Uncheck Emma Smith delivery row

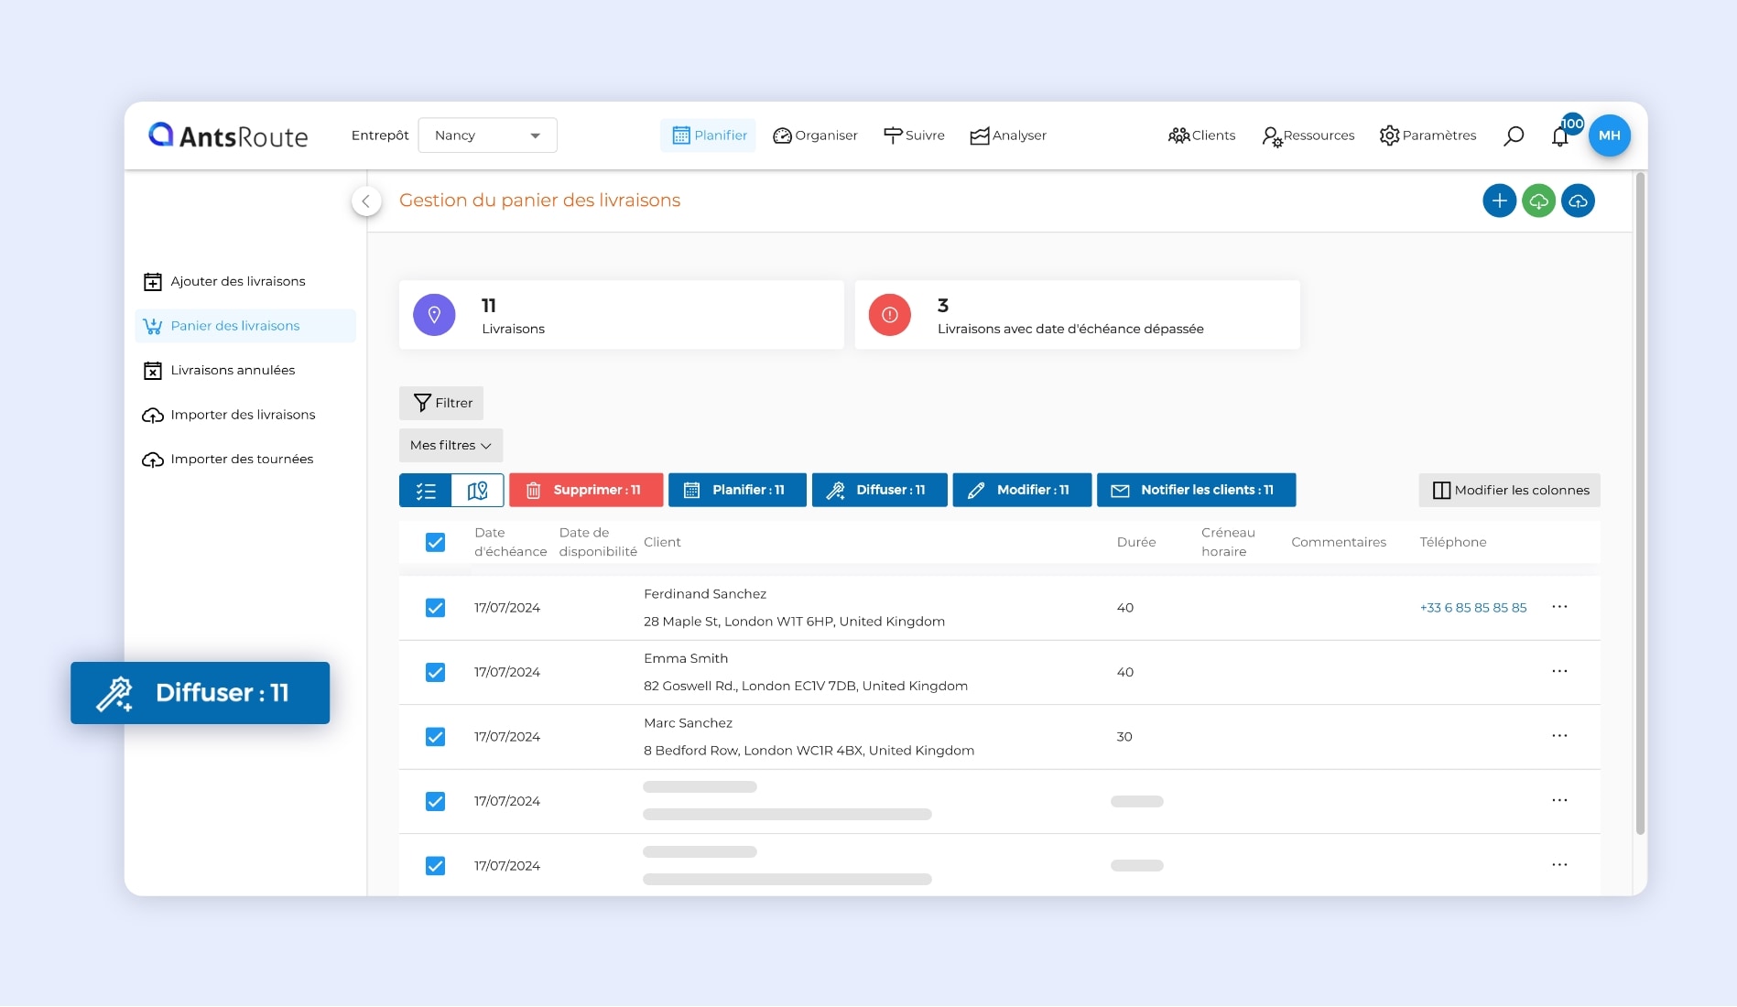435,672
